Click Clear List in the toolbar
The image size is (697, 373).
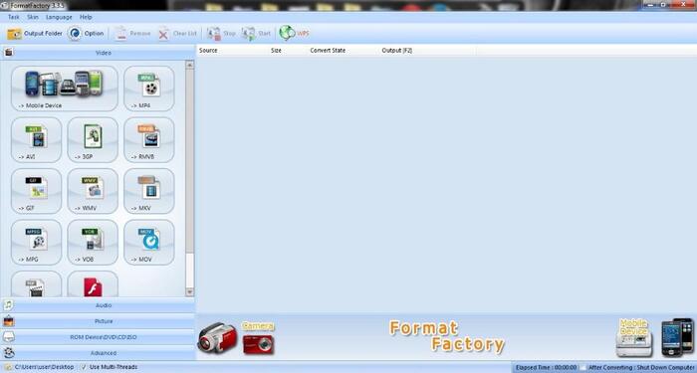point(177,33)
